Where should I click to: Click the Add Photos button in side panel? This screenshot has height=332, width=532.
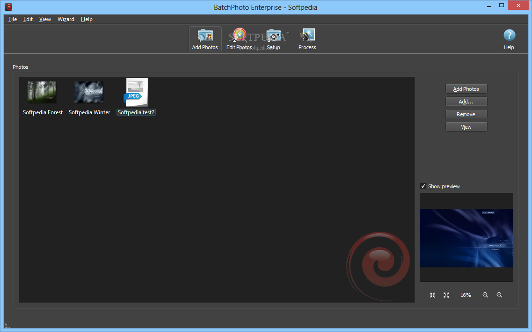tap(466, 89)
